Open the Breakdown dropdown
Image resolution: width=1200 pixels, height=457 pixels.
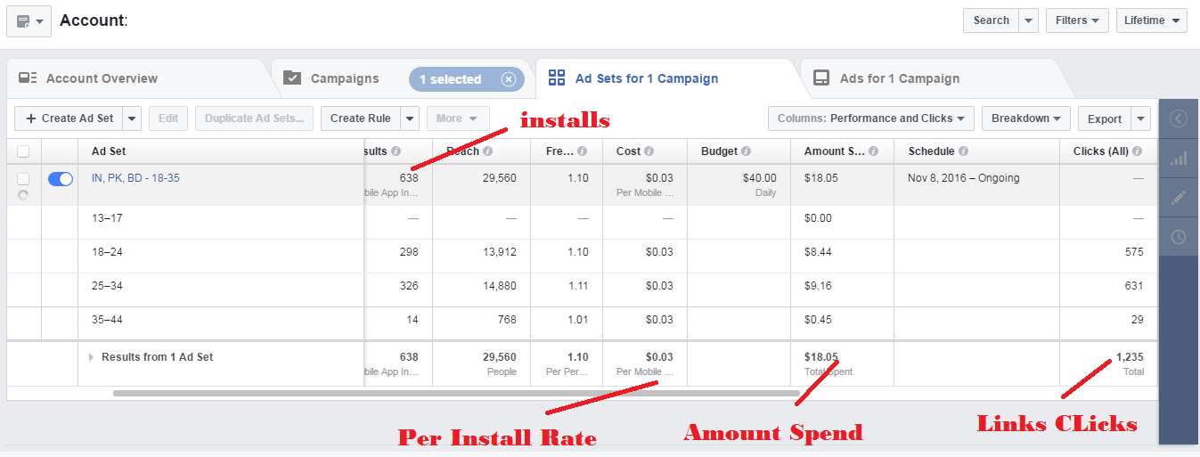coord(1026,118)
